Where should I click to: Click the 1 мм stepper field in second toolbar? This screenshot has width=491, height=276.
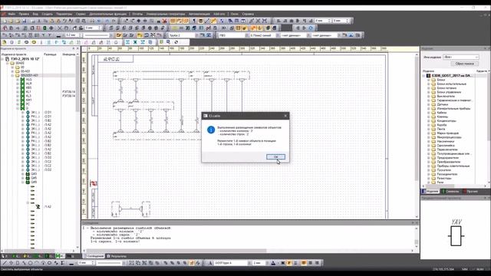click(93, 28)
